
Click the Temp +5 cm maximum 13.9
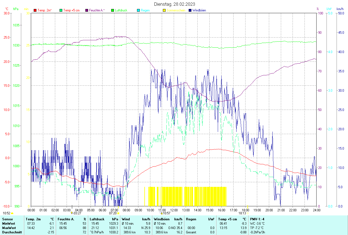tap(244, 228)
